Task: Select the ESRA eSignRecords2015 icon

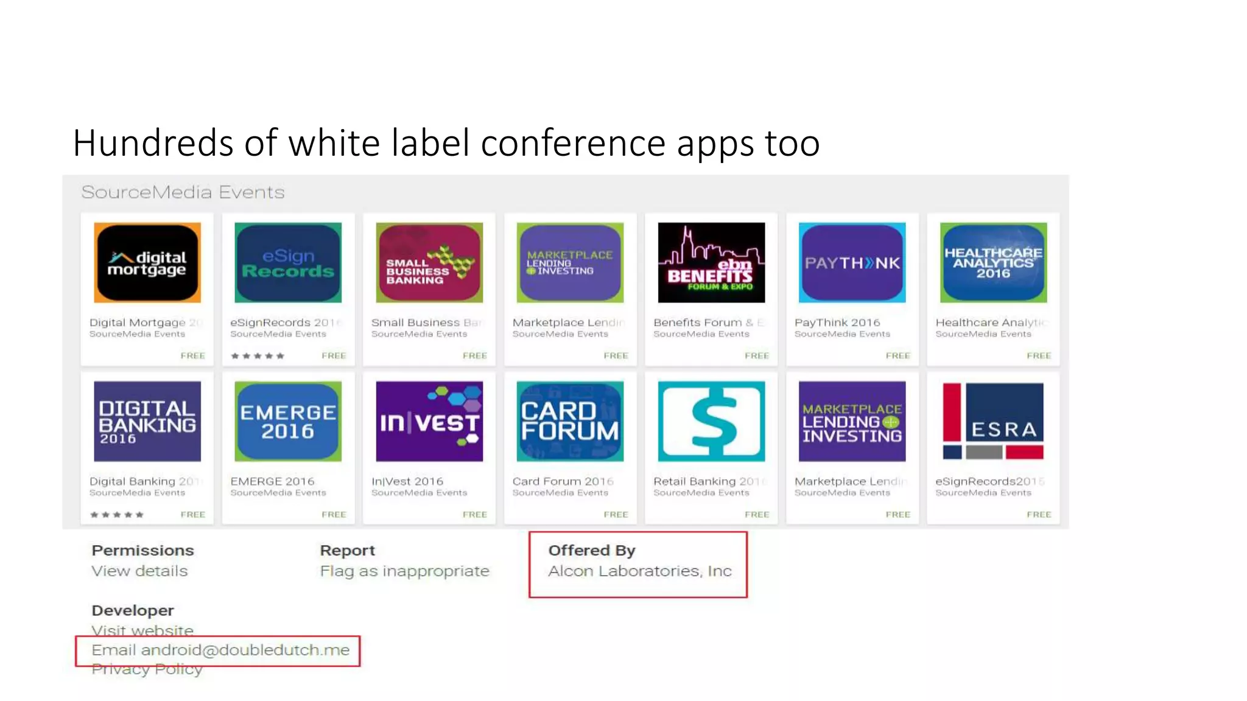Action: [993, 421]
